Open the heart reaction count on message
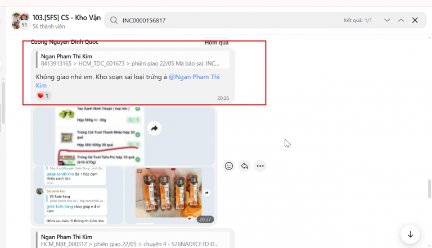432x248 pixels. point(43,96)
